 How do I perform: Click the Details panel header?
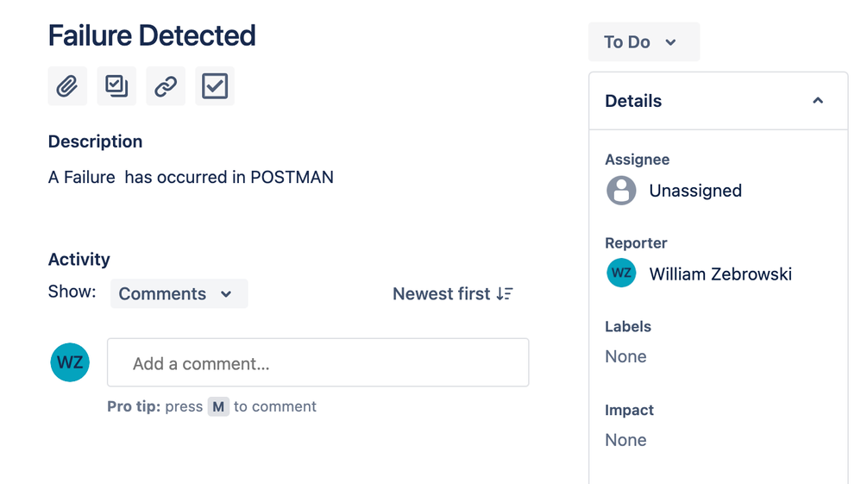click(719, 101)
